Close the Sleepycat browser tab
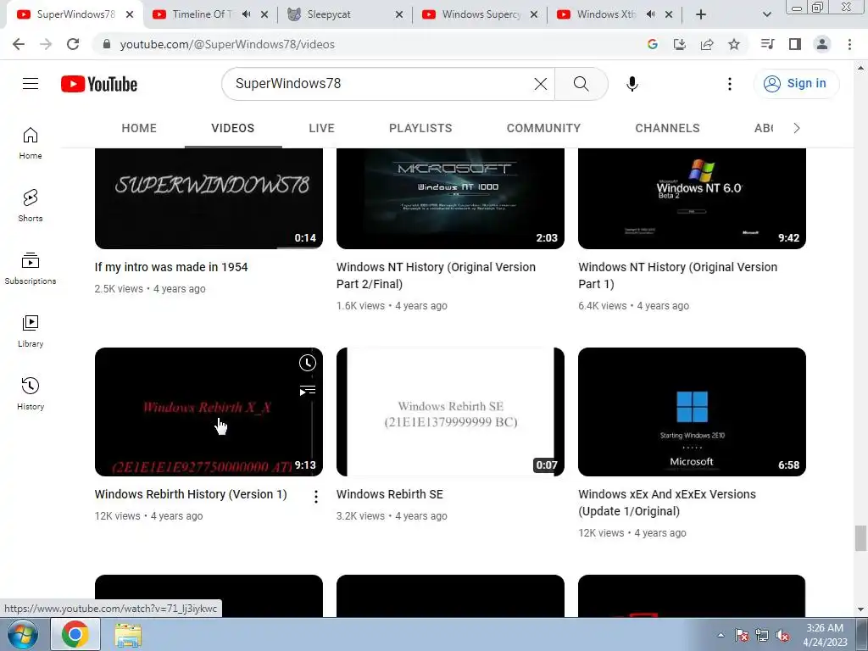This screenshot has height=651, width=868. [x=399, y=15]
